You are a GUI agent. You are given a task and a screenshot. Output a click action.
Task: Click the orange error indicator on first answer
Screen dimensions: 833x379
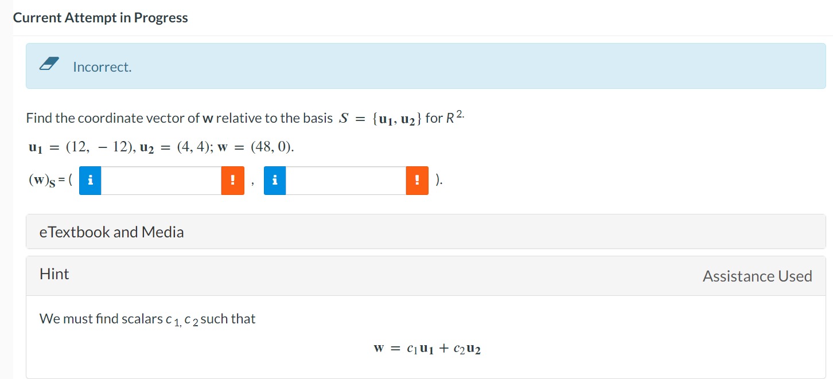[232, 180]
